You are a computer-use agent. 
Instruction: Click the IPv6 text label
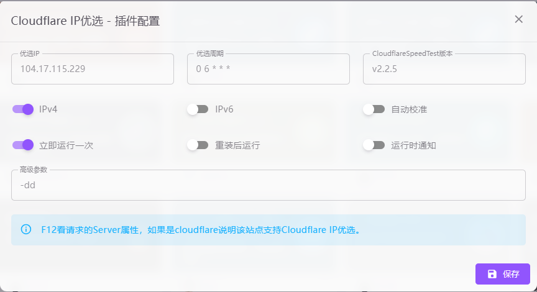(x=224, y=109)
